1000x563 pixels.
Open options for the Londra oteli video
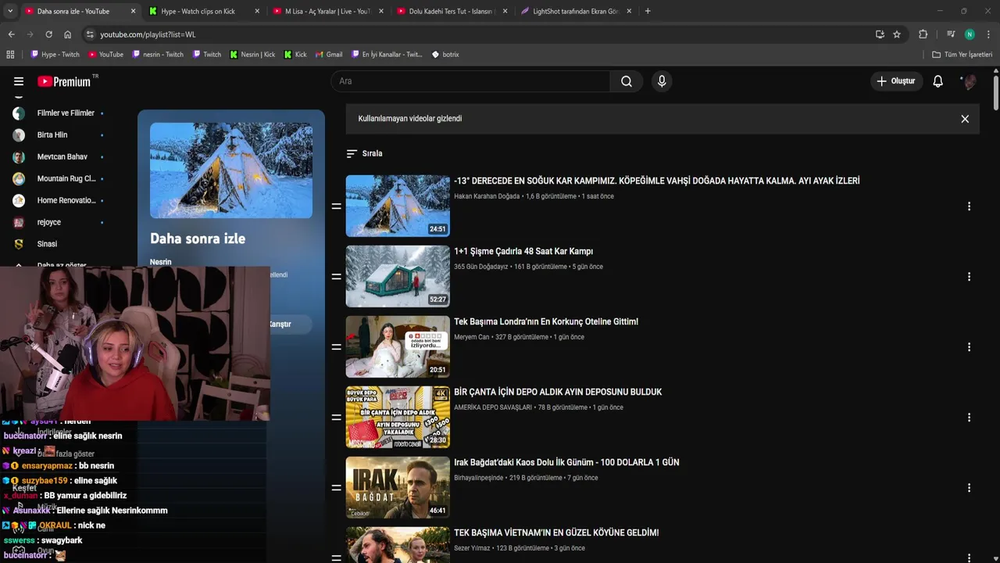tap(969, 347)
